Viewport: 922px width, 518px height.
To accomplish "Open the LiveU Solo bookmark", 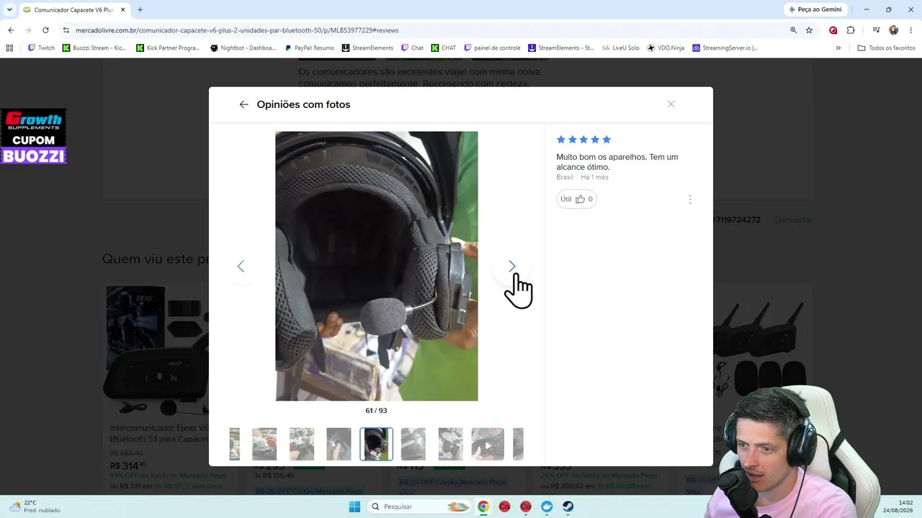I will point(621,48).
